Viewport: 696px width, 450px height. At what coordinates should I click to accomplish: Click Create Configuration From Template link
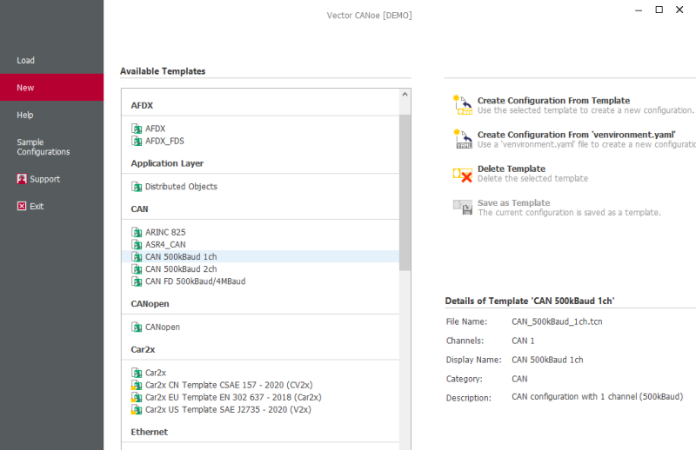[x=553, y=101]
